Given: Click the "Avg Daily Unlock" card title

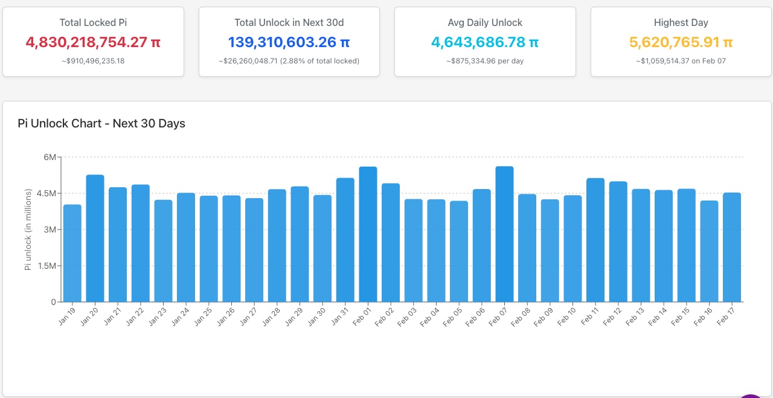Looking at the screenshot, I should point(485,22).
